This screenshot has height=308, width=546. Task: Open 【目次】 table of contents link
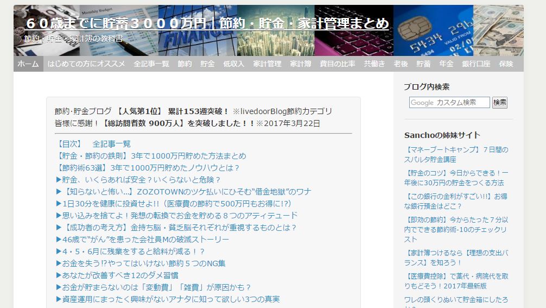tap(68, 144)
